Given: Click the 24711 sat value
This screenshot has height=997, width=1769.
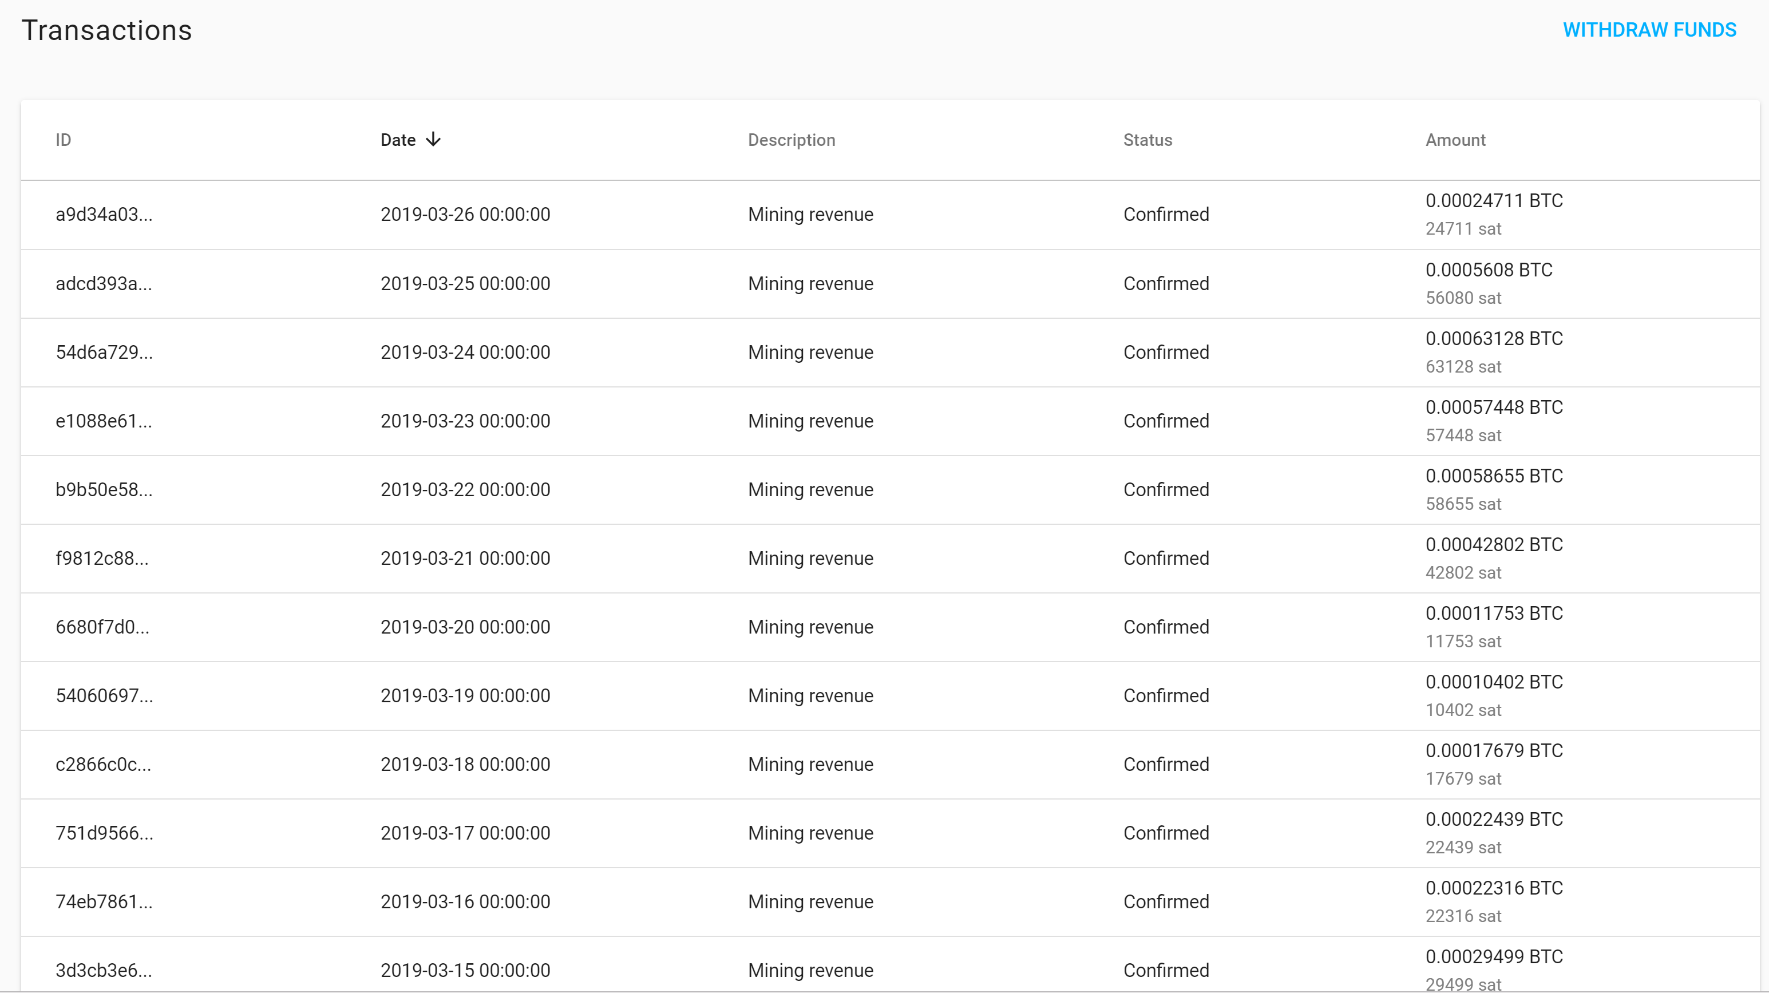Looking at the screenshot, I should tap(1463, 230).
